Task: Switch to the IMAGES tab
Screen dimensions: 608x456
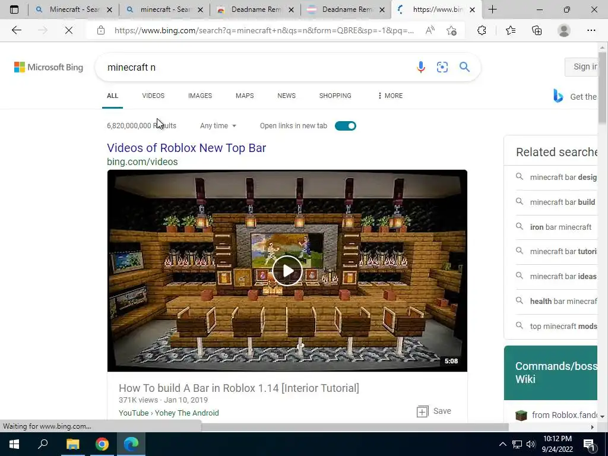Action: (x=200, y=96)
